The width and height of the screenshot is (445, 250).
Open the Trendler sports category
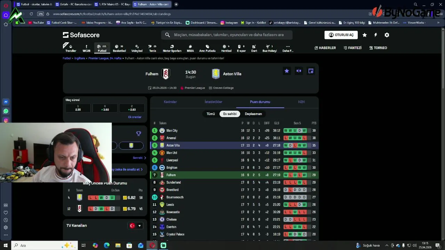[x=71, y=48]
